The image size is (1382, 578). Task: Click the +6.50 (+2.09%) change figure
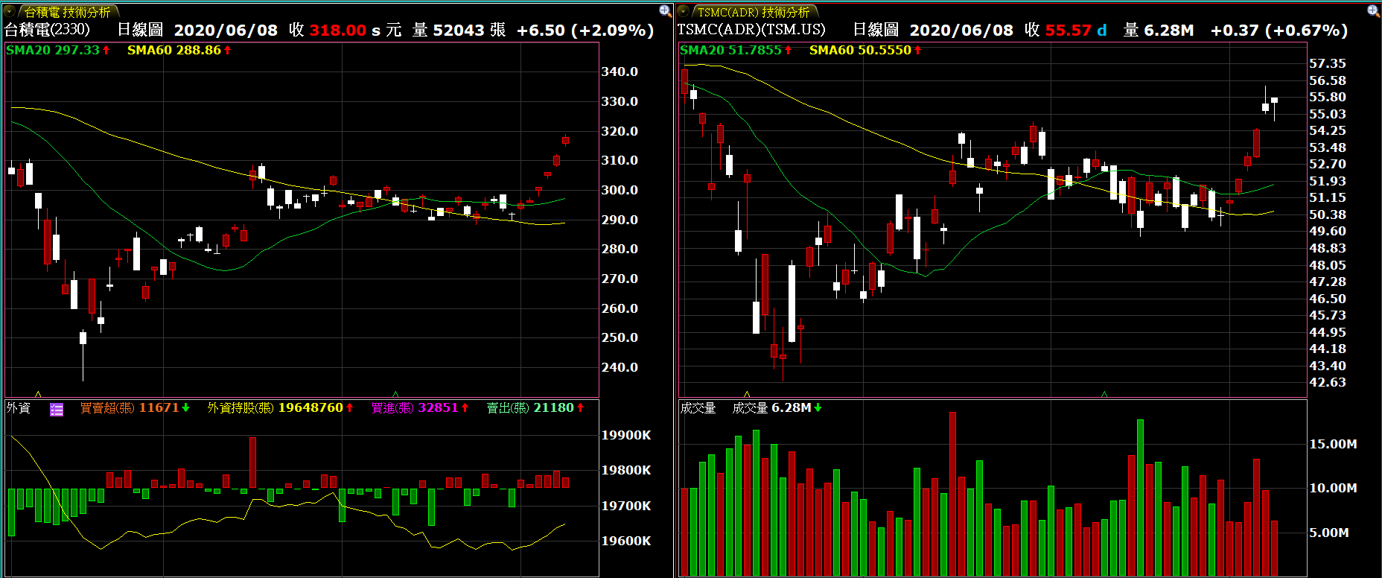coord(585,31)
